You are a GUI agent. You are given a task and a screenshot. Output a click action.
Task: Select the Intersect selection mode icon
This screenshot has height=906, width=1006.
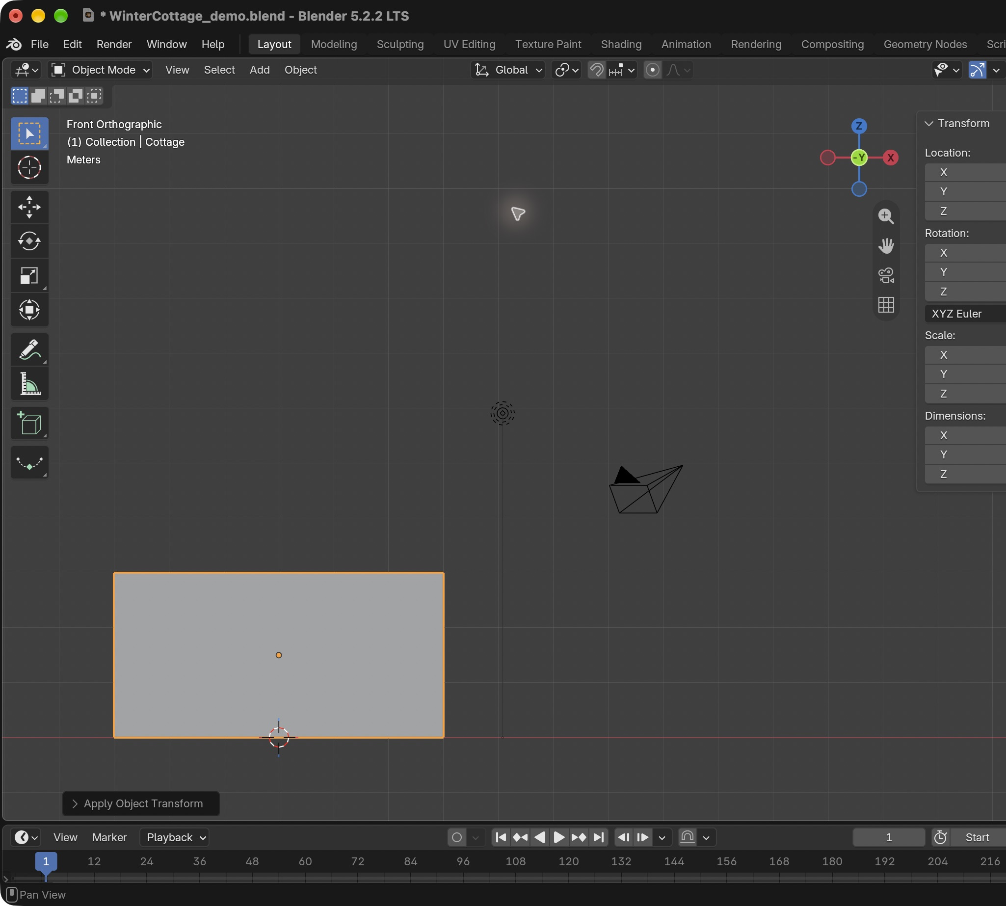tap(94, 96)
